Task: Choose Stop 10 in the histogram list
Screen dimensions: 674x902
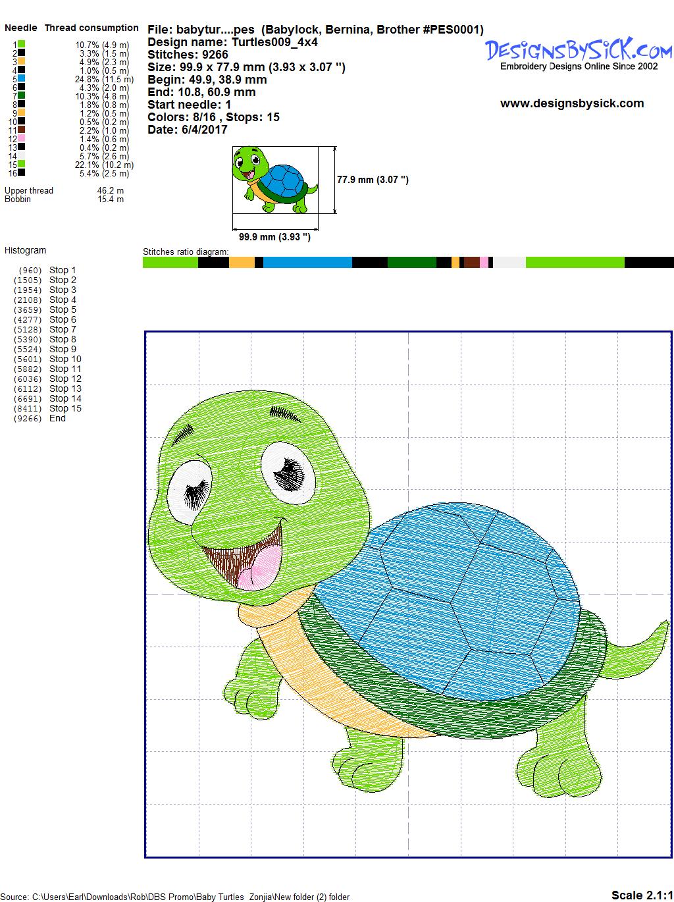Action: point(65,359)
